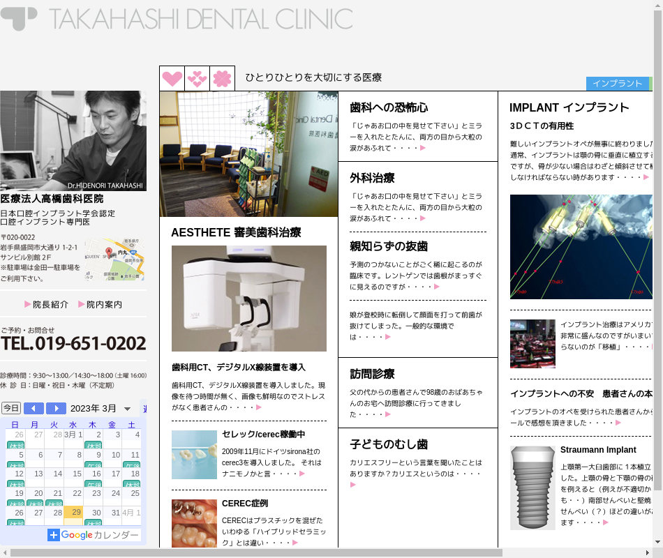The width and height of the screenshot is (663, 558).
Task: Click pink arrow after 歯科用CT excerpt
Action: [259, 407]
